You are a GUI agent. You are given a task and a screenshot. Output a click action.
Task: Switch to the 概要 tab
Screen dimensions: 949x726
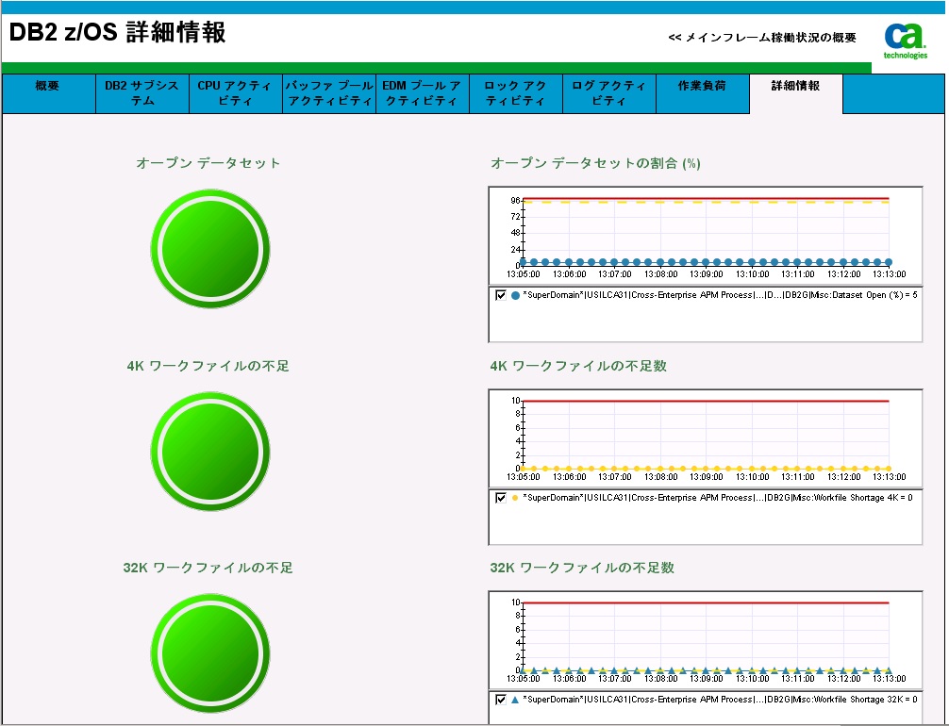coord(48,93)
